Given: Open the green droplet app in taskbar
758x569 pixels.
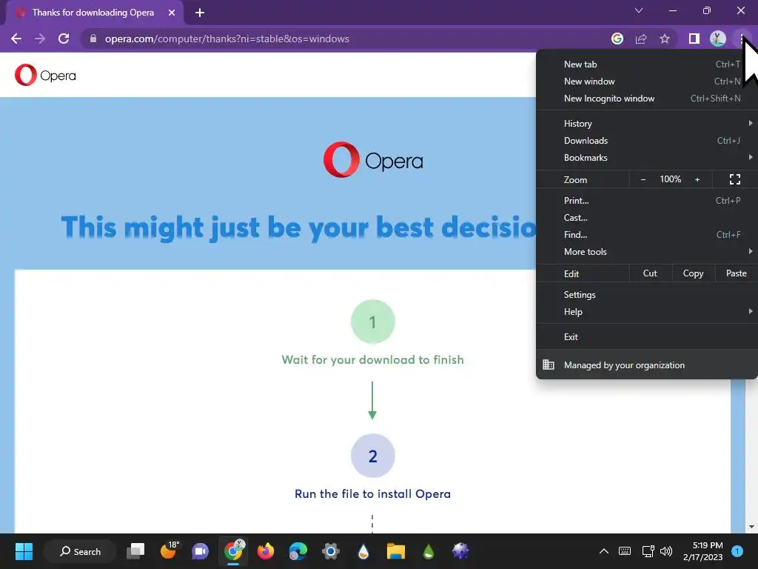Looking at the screenshot, I should 428,551.
